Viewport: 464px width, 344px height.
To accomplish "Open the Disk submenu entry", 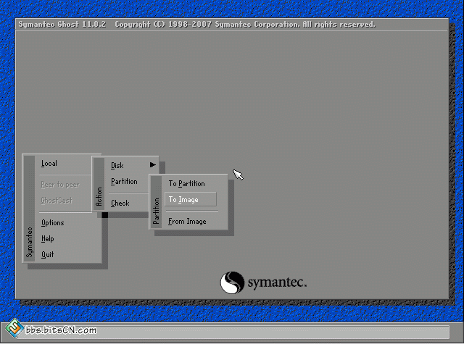I will 117,166.
